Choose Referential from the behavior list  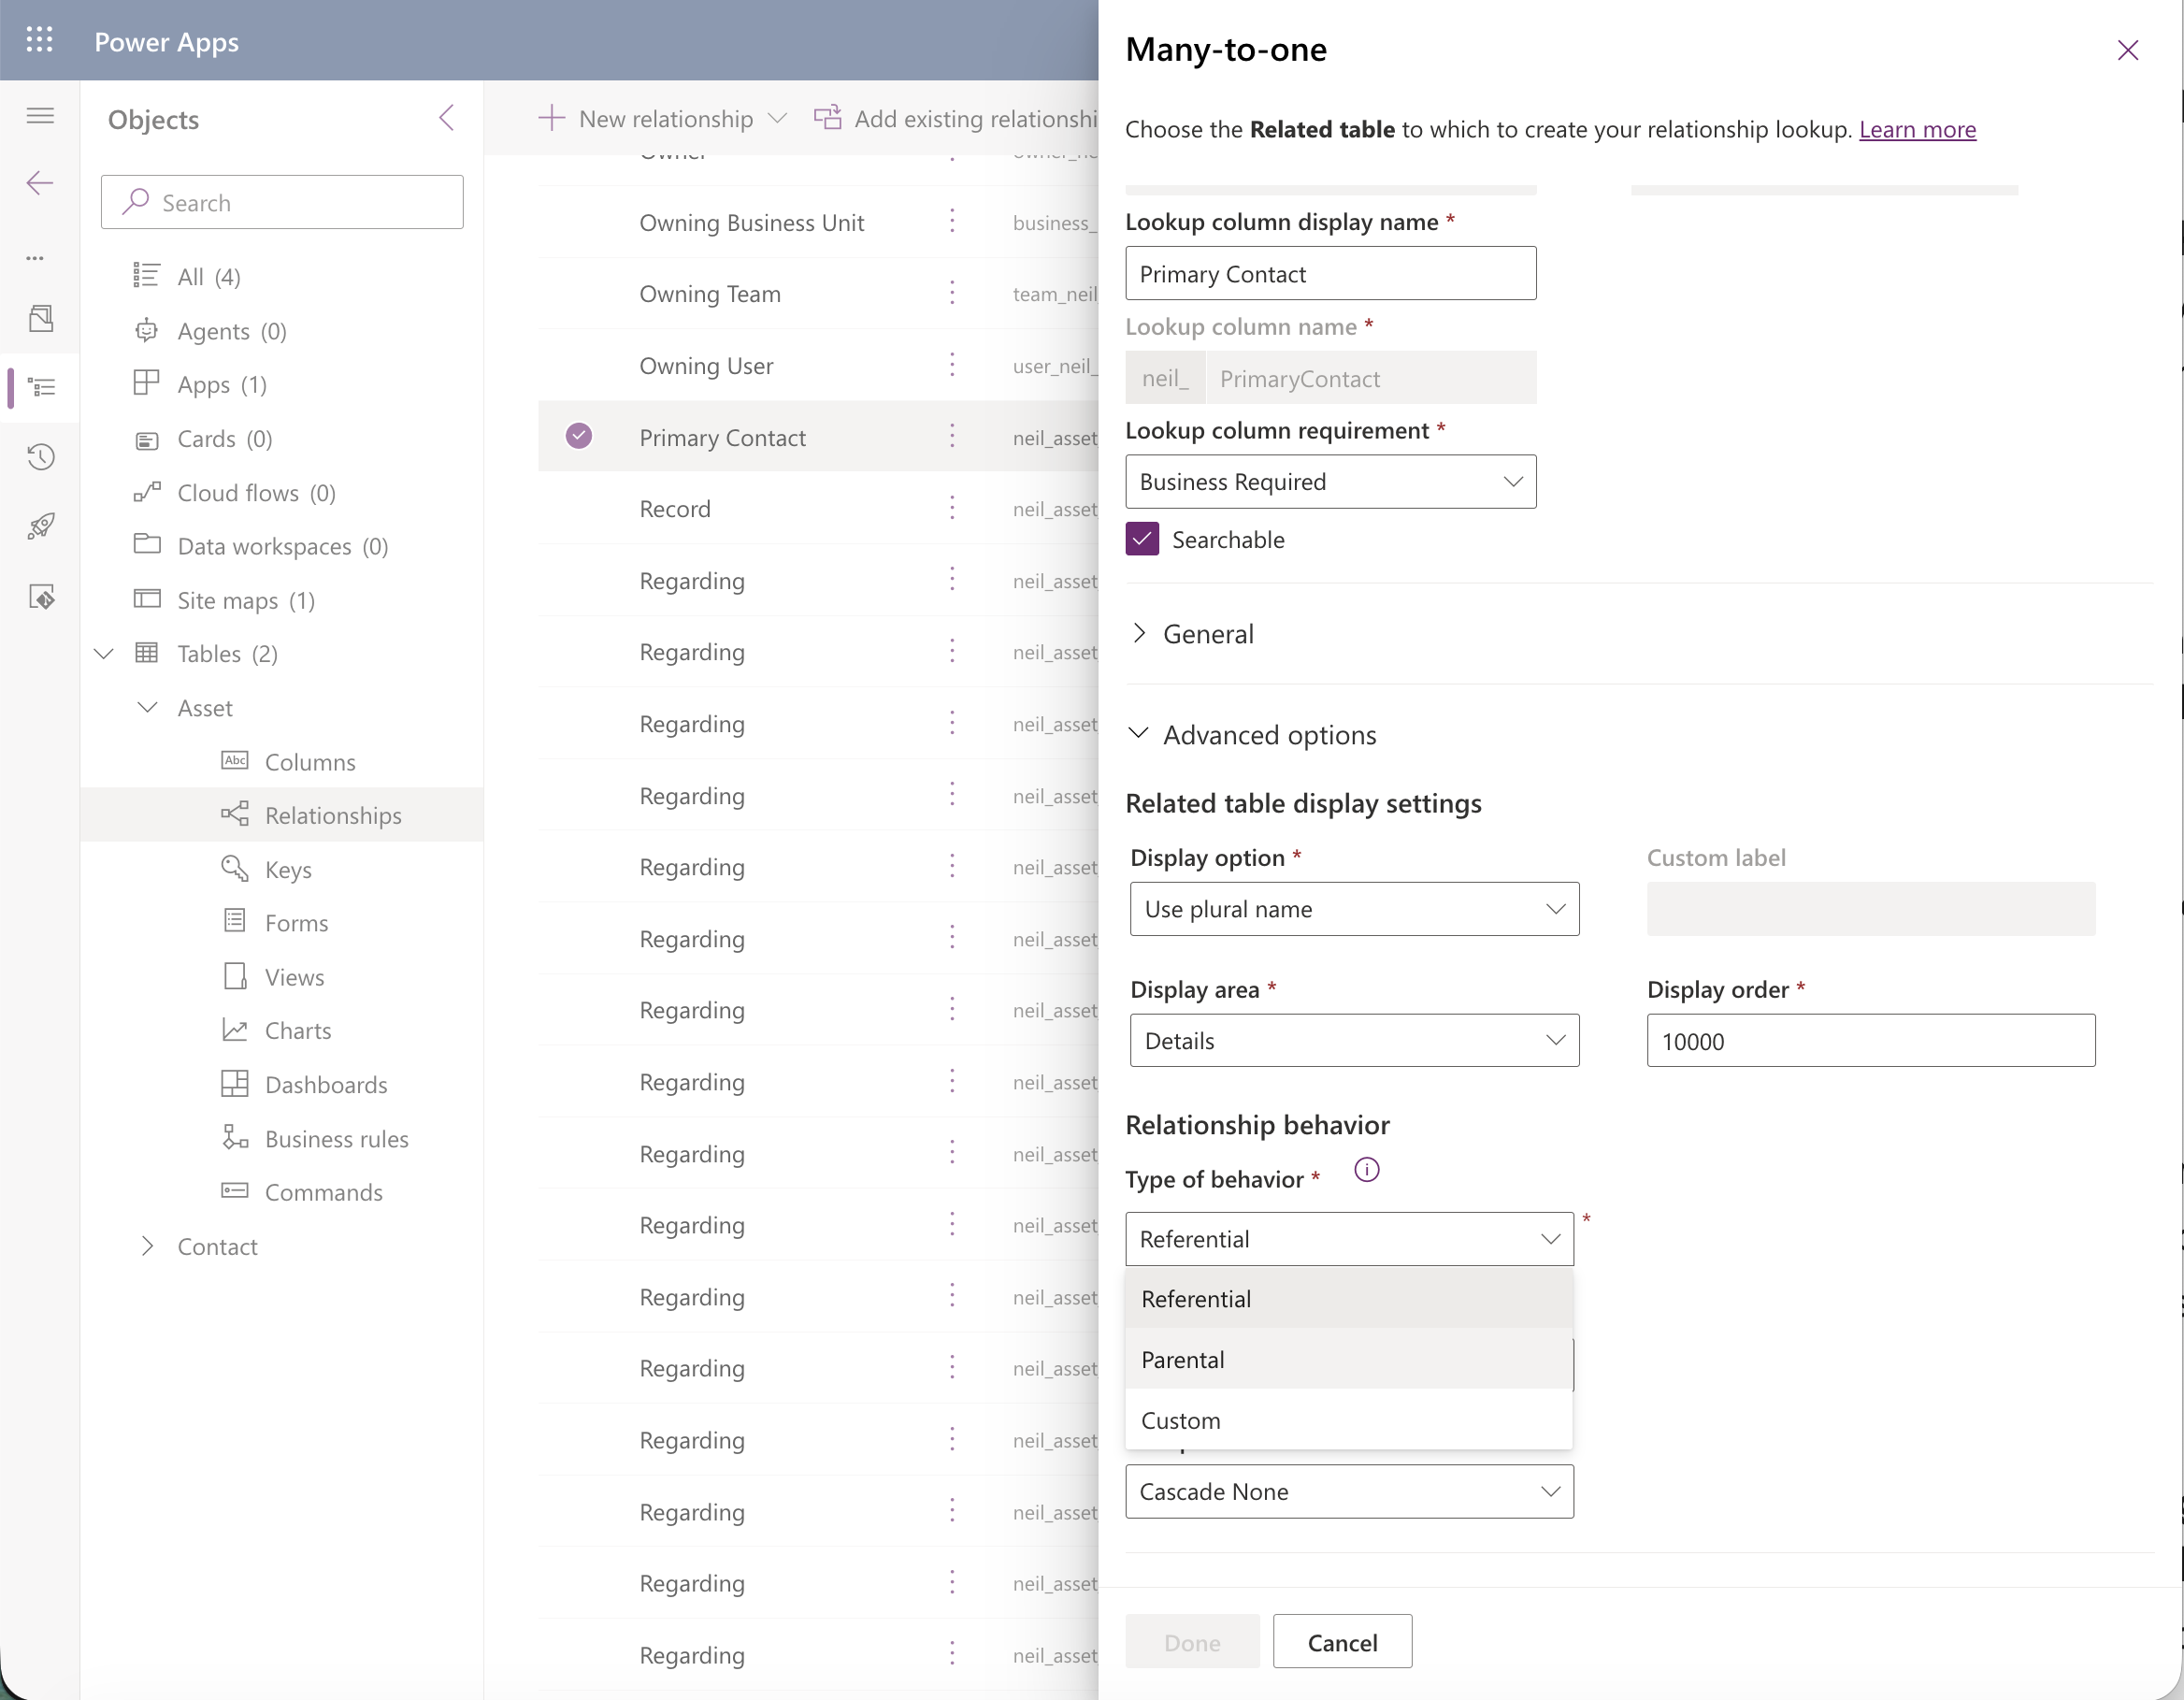click(x=1349, y=1299)
